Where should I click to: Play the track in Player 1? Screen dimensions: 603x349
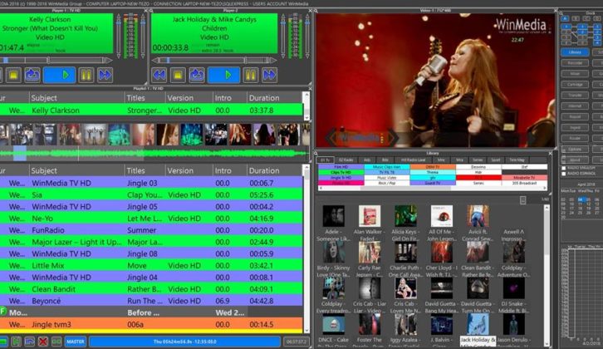click(x=59, y=75)
